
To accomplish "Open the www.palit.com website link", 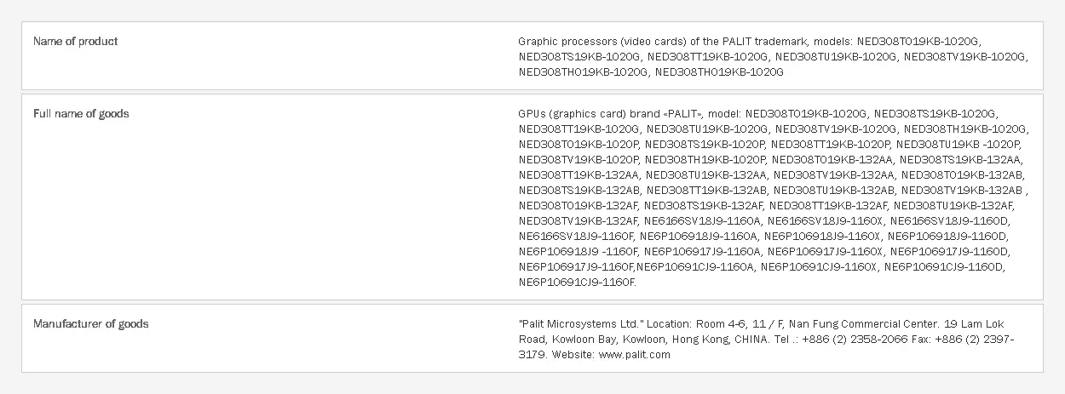I will (x=634, y=355).
